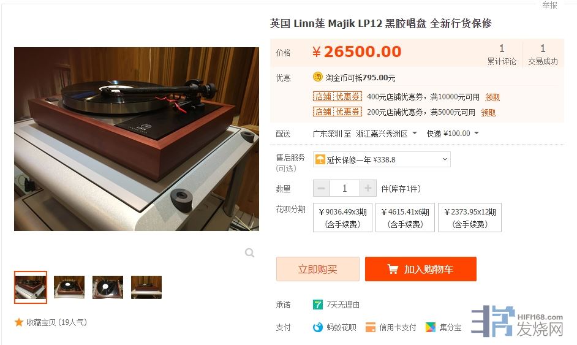577x345 pixels.
Task: Select the 3-period Huabei installment option
Action: (342, 218)
